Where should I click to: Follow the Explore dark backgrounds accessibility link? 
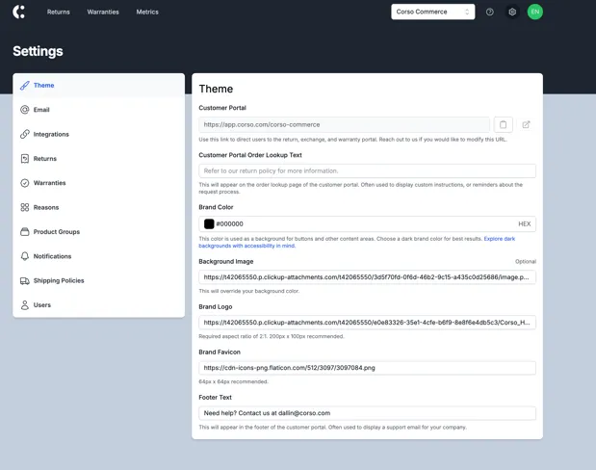tap(499, 239)
